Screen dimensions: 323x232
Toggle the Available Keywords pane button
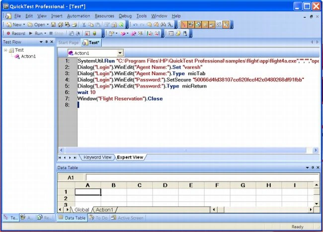191,25
